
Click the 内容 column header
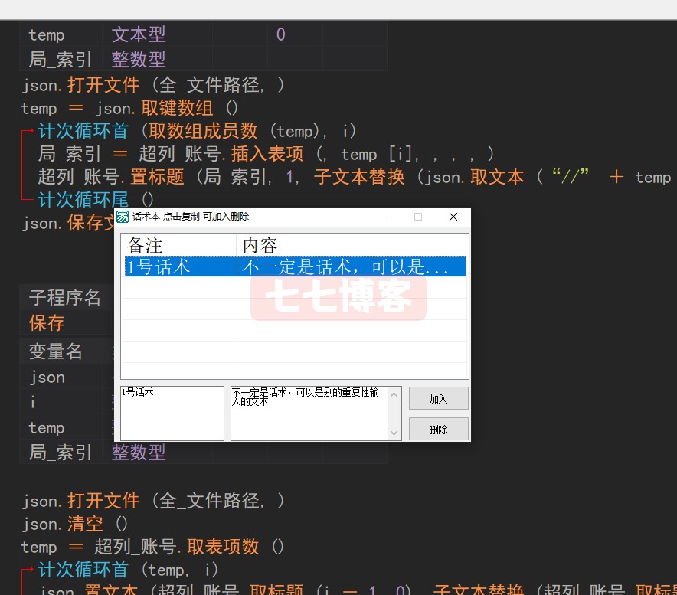click(x=351, y=245)
